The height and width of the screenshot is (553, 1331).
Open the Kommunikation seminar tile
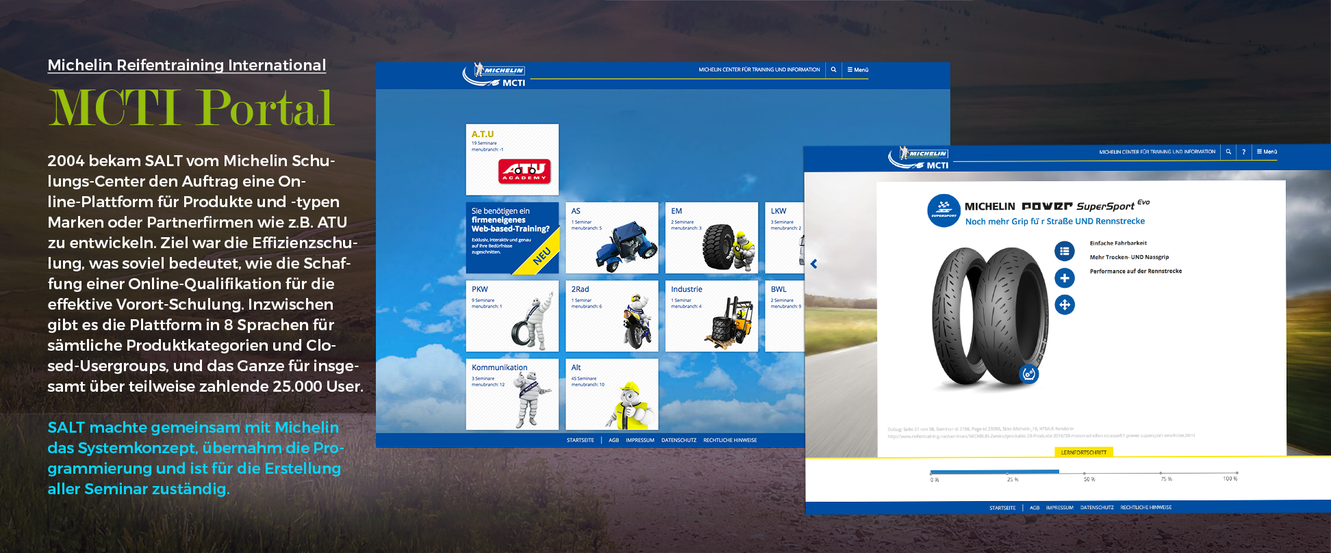(x=512, y=394)
